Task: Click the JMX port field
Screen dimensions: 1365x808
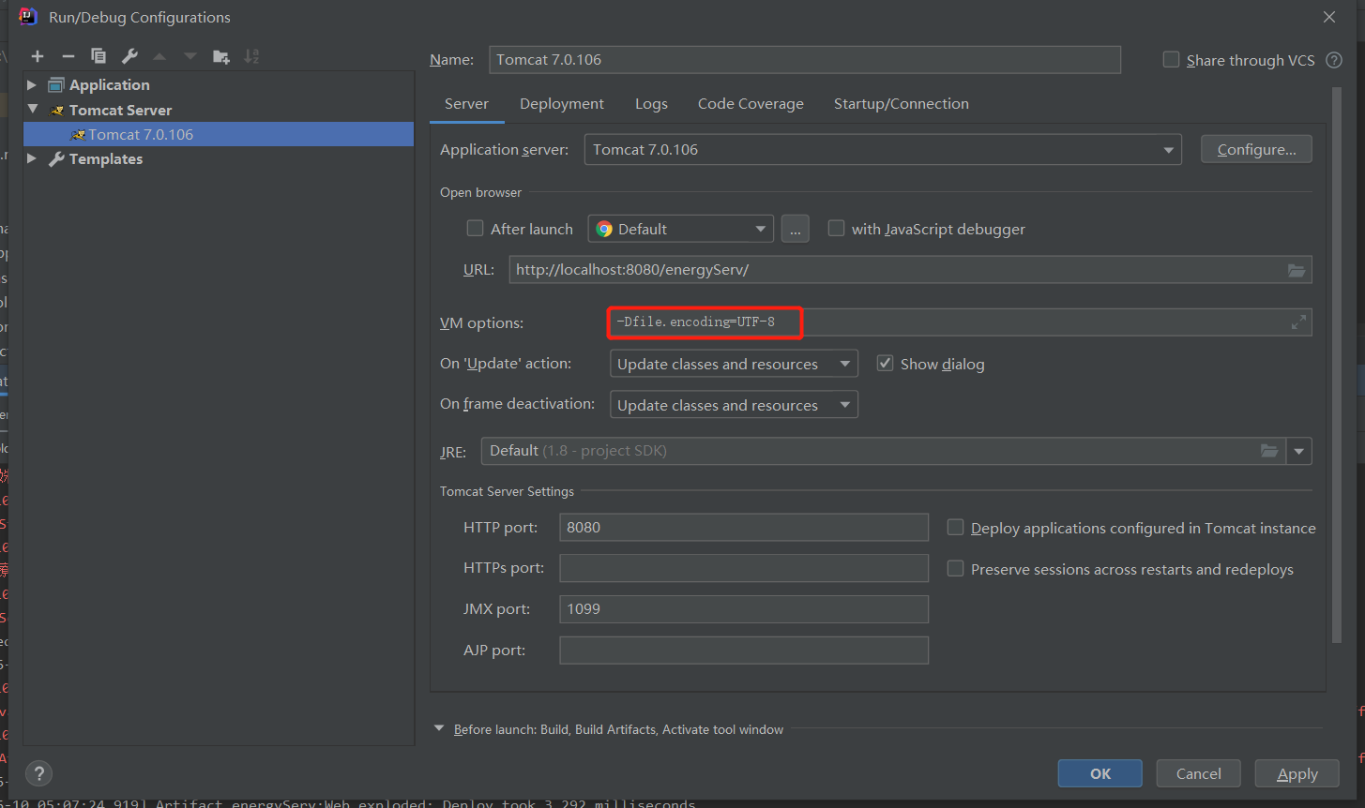Action: pos(744,609)
